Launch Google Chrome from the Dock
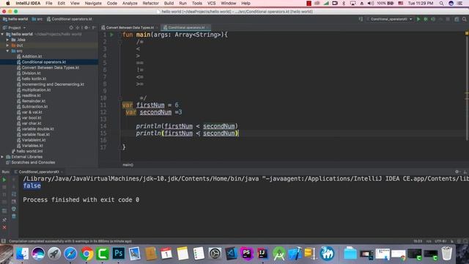This screenshot has height=264, width=469. tap(86, 254)
